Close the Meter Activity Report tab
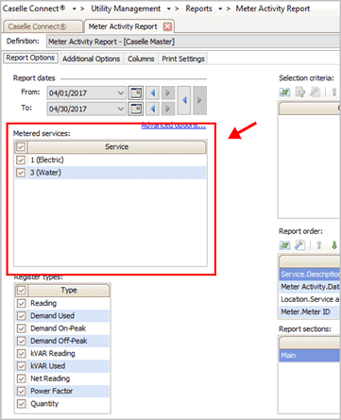 167,26
